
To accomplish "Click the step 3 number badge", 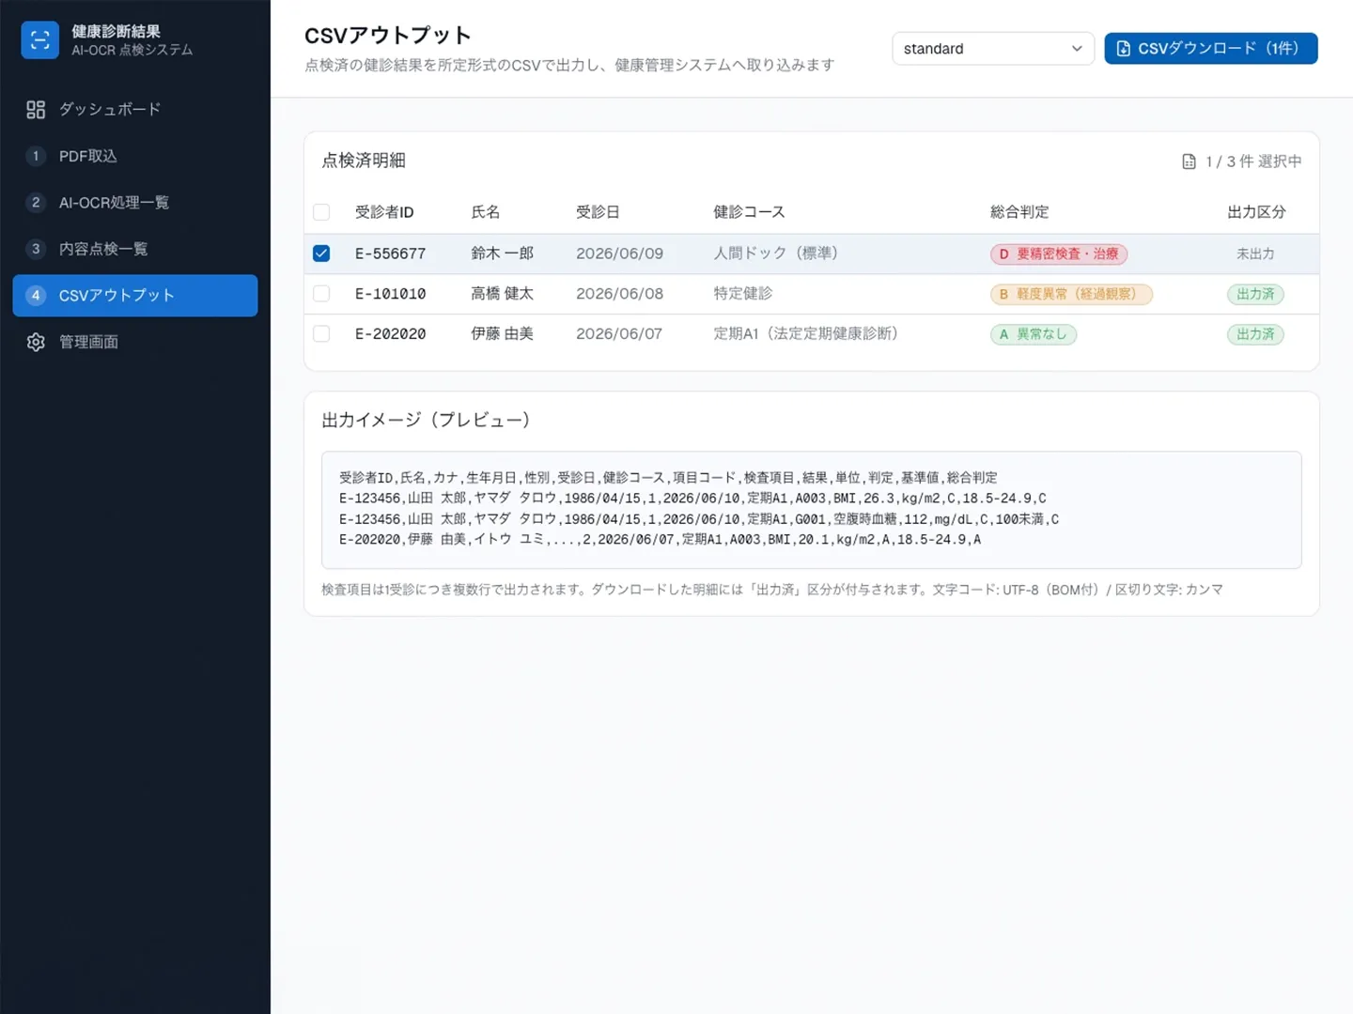I will pyautogui.click(x=36, y=249).
